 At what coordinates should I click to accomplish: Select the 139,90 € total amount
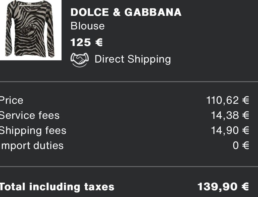point(223,187)
